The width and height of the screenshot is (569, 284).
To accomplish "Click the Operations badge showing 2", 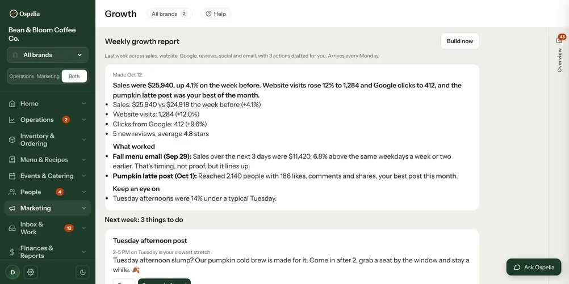I will [66, 120].
